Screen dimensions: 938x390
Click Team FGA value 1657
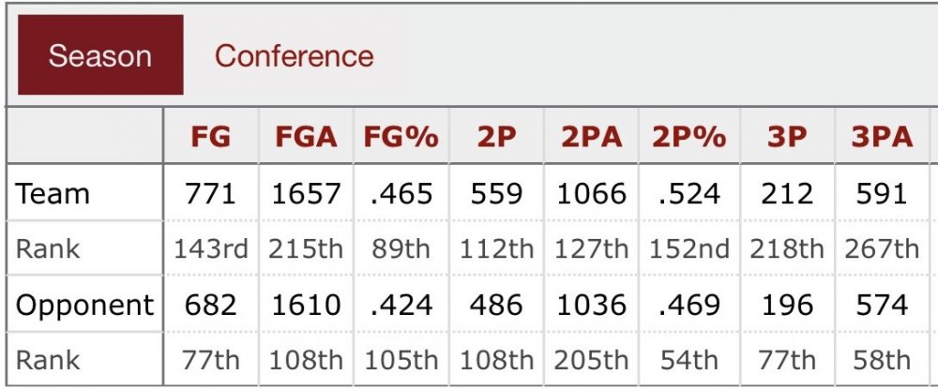(x=306, y=194)
